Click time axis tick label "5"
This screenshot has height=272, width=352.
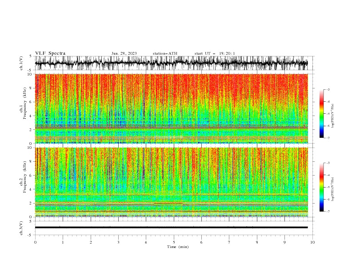coord(174,242)
